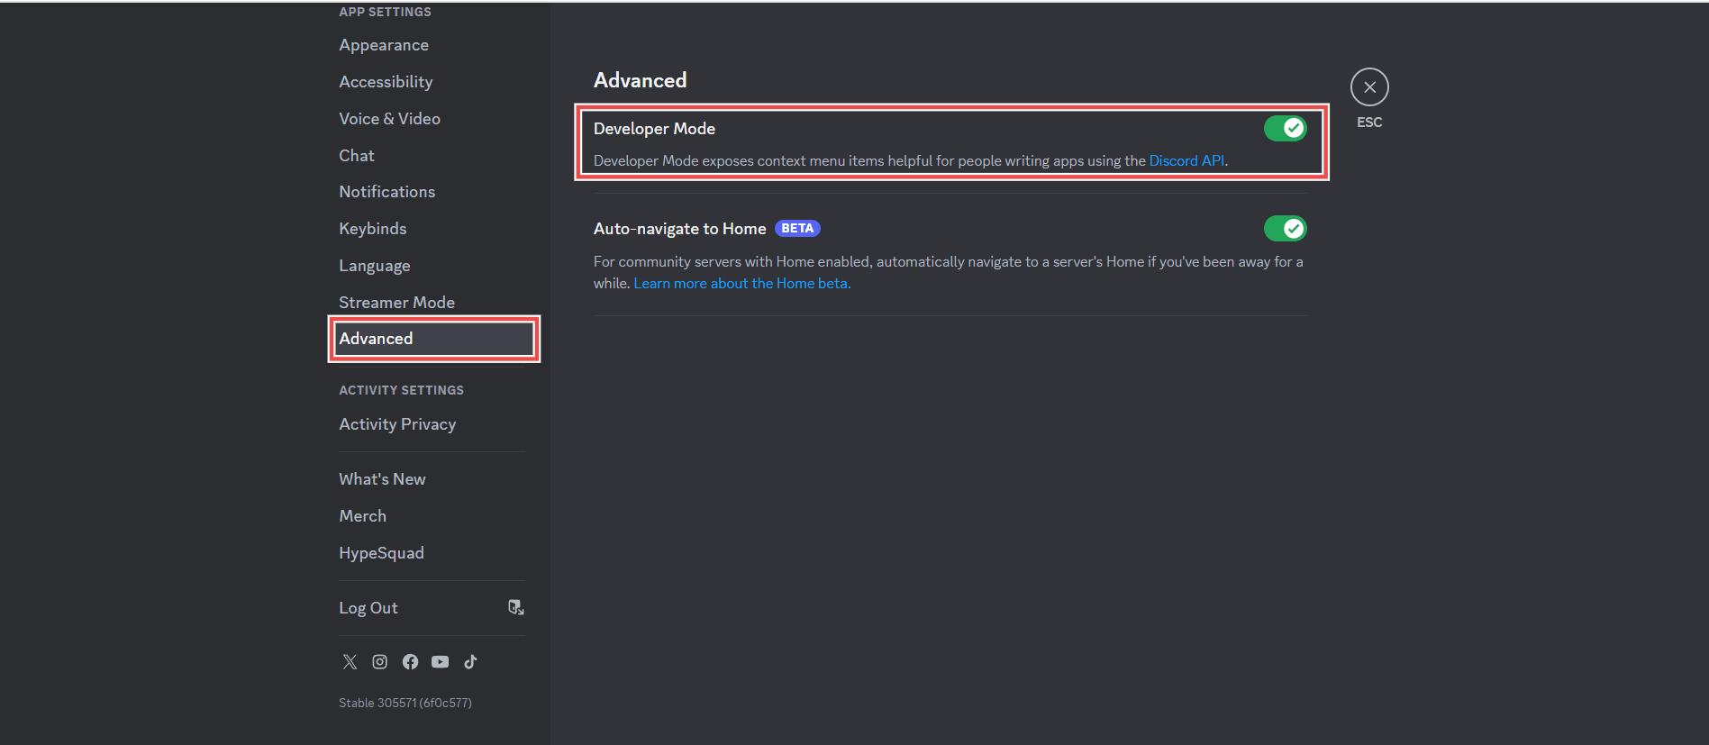Open the Appearance settings

pyautogui.click(x=384, y=44)
